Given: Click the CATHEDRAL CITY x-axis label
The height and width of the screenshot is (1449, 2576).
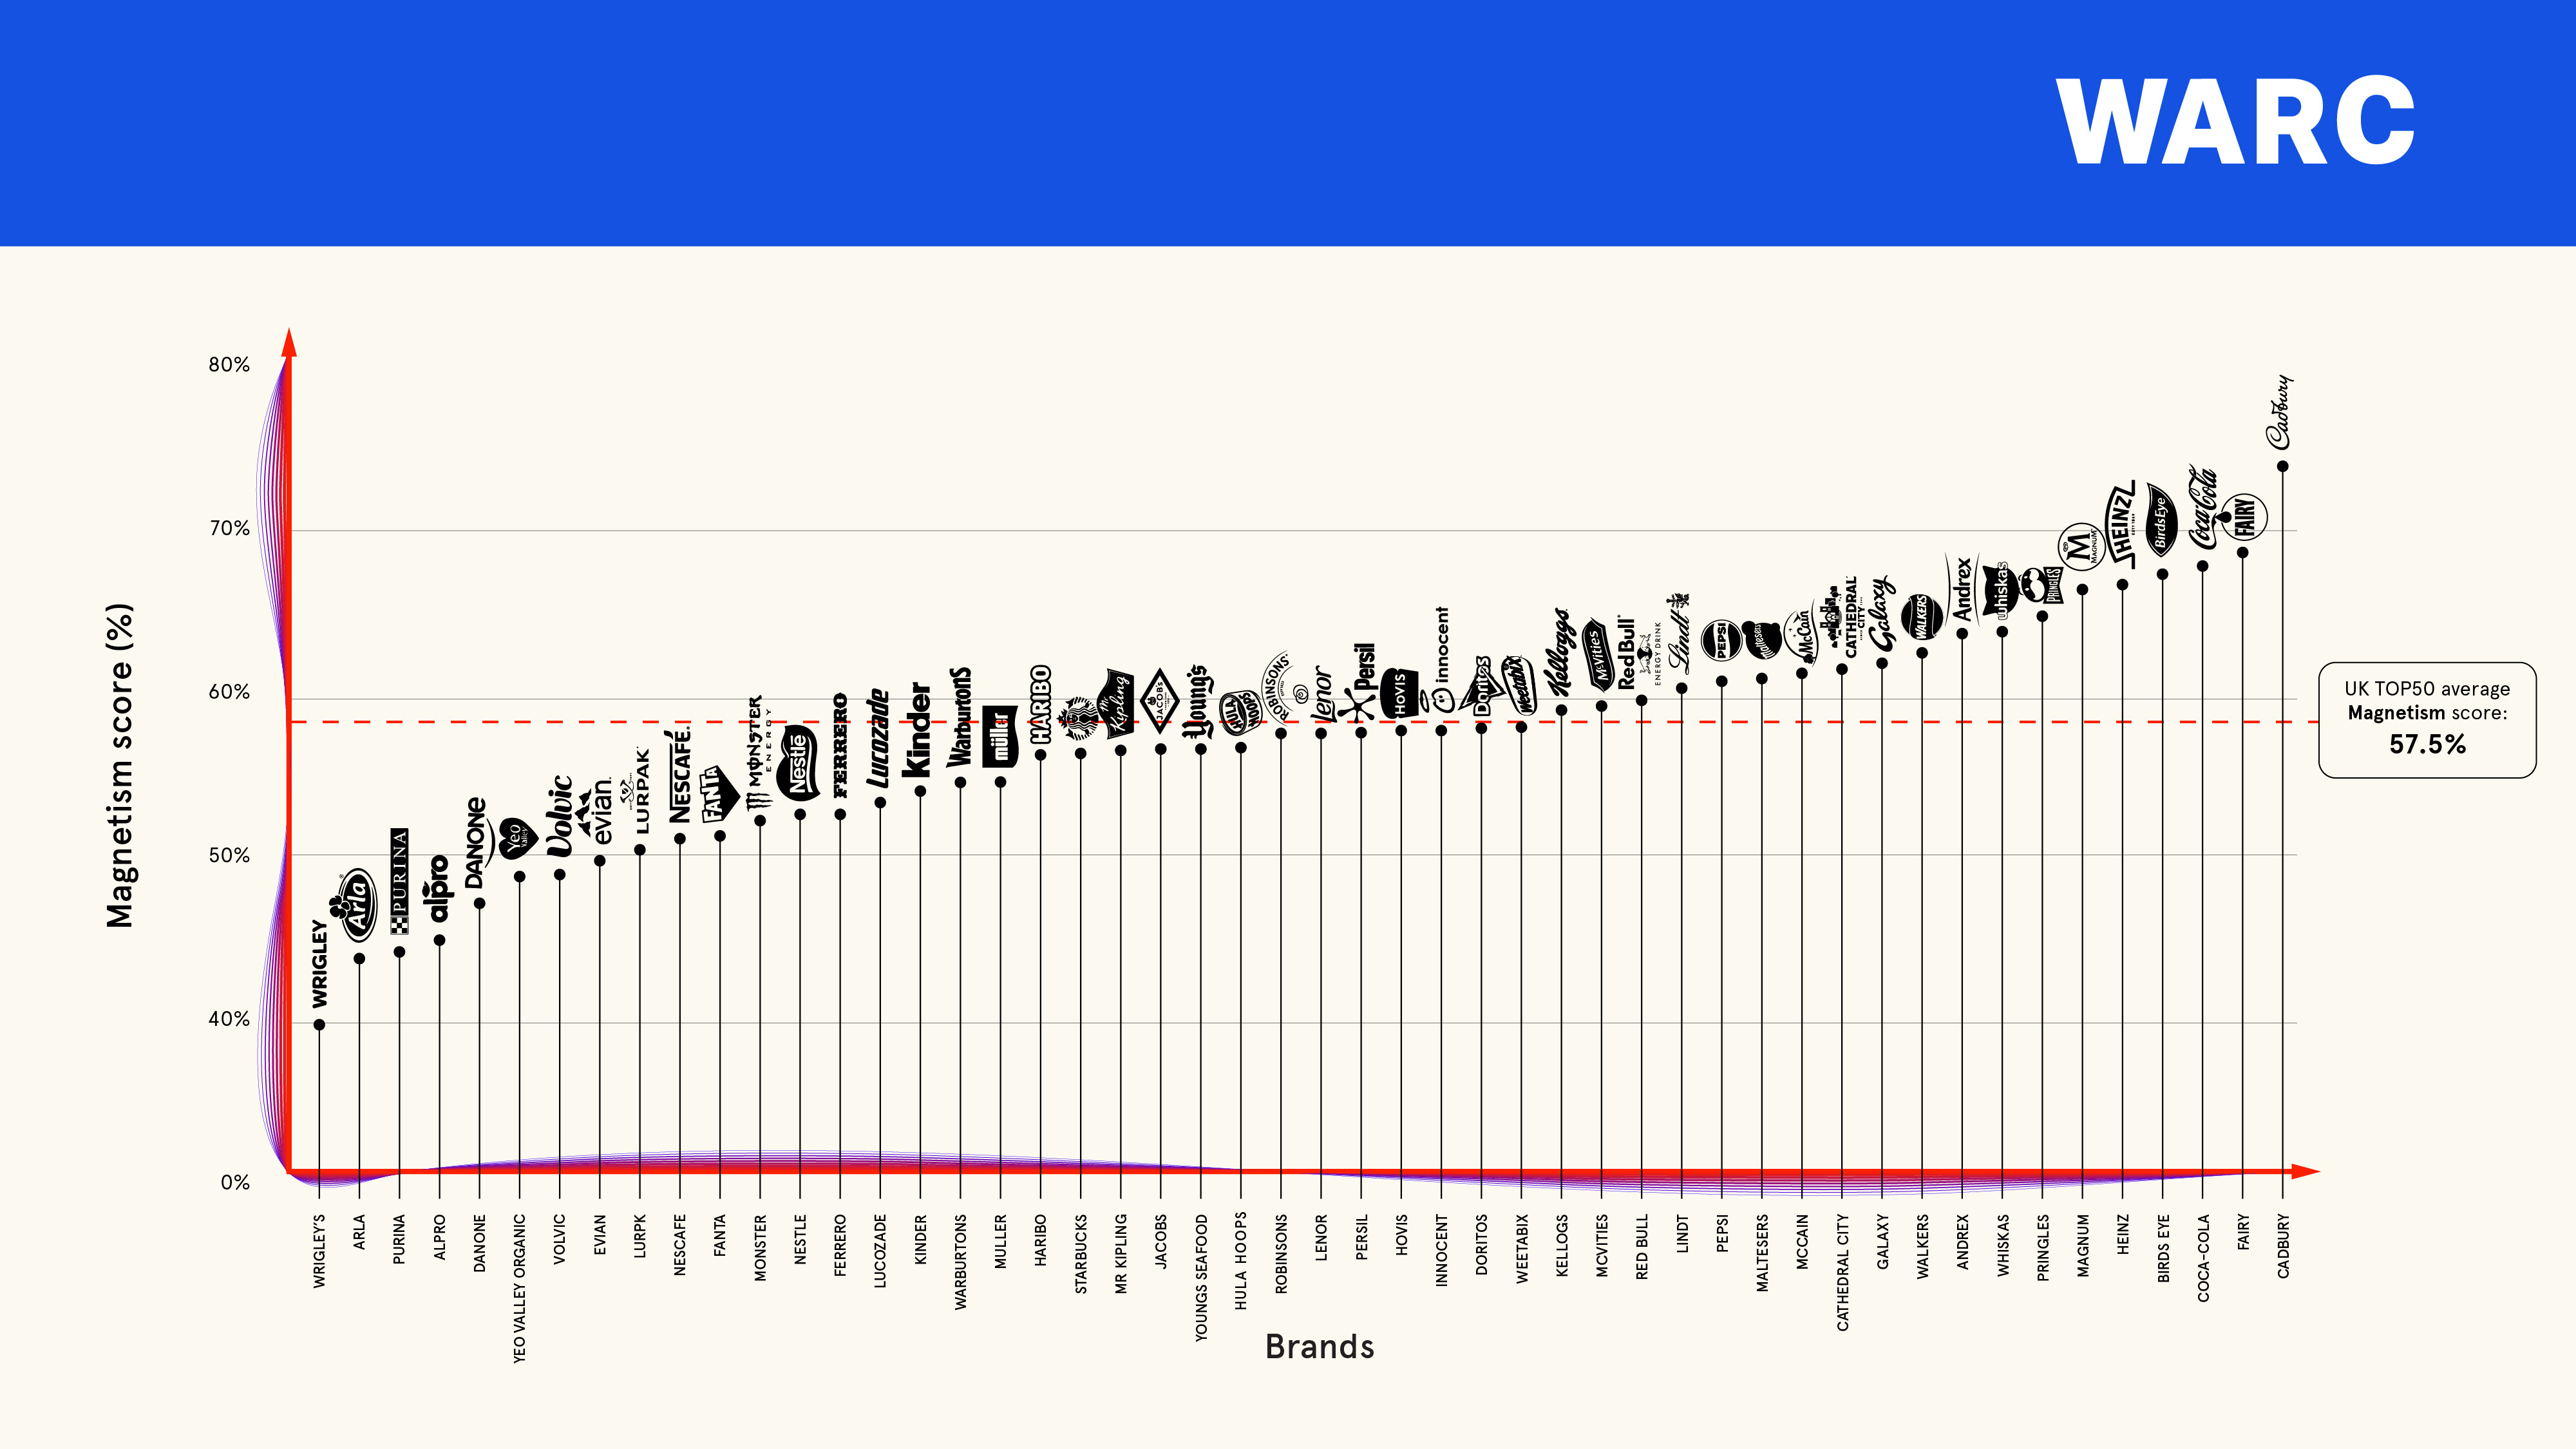Looking at the screenshot, I should click(1842, 1273).
